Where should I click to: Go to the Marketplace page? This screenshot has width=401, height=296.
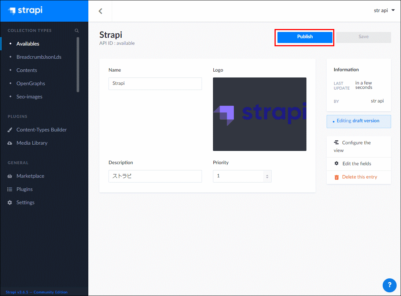point(30,176)
